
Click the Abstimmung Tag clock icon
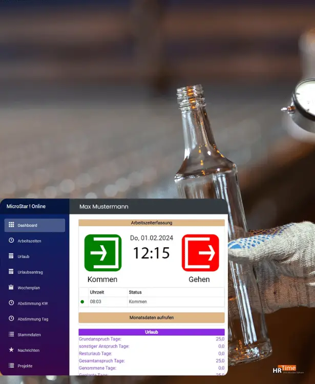11,318
